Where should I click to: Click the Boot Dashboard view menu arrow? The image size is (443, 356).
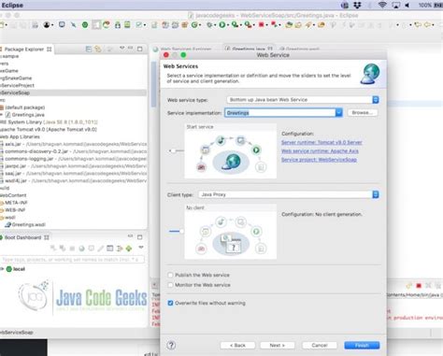(141, 248)
